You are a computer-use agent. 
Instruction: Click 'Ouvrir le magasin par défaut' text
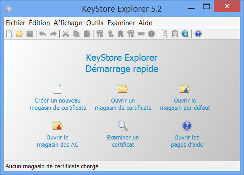click(x=185, y=104)
